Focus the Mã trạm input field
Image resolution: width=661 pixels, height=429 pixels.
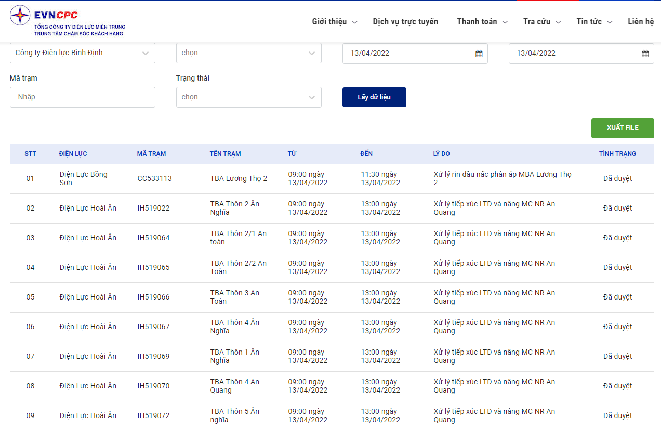[83, 97]
